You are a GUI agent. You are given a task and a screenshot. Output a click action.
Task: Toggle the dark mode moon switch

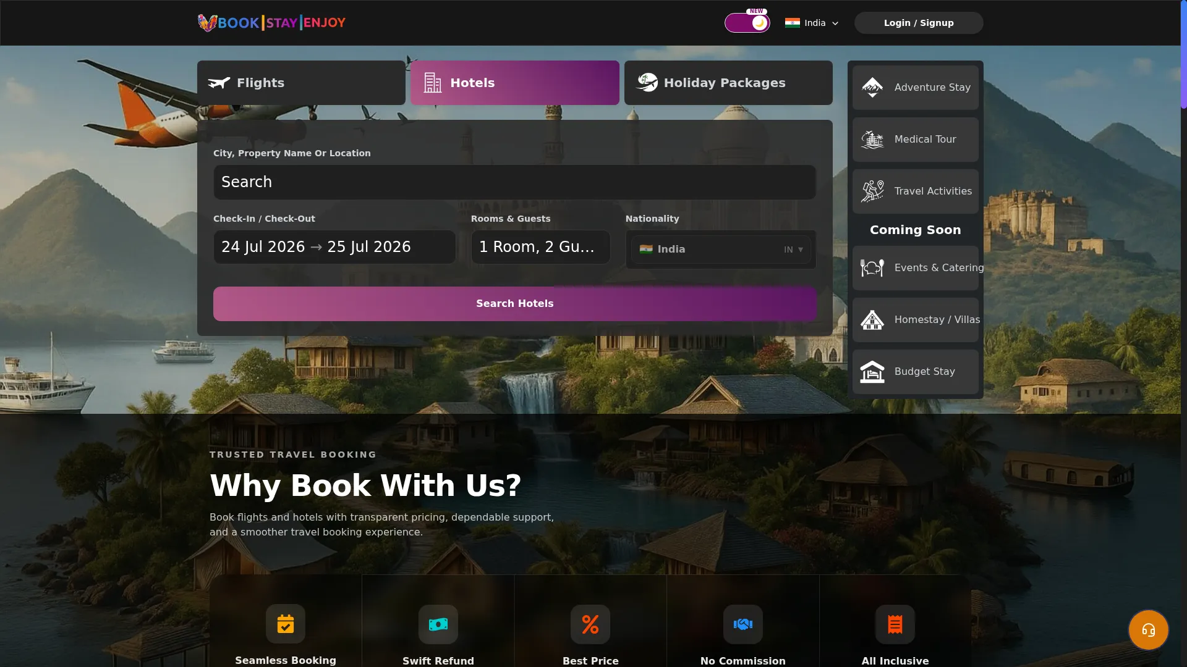click(747, 23)
